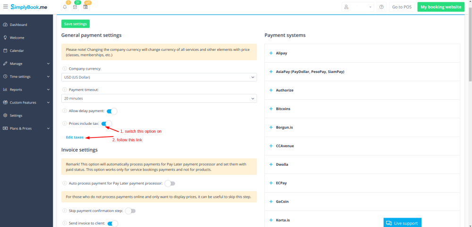Click info icon beside Payment timeout
This screenshot has height=227, width=472.
[65, 90]
